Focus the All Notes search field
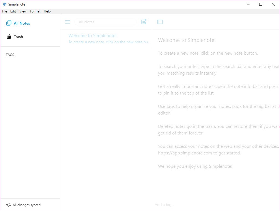280x211 pixels. point(106,22)
